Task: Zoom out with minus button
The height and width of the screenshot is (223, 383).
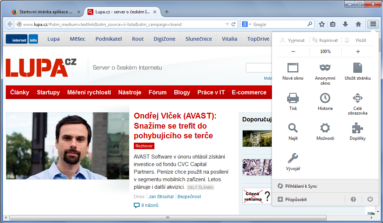Action: (293, 51)
